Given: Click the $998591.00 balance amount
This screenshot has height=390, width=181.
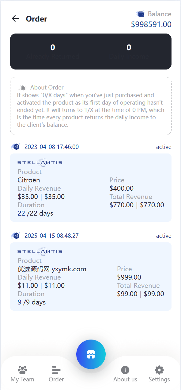Looking at the screenshot, I should click(x=151, y=24).
